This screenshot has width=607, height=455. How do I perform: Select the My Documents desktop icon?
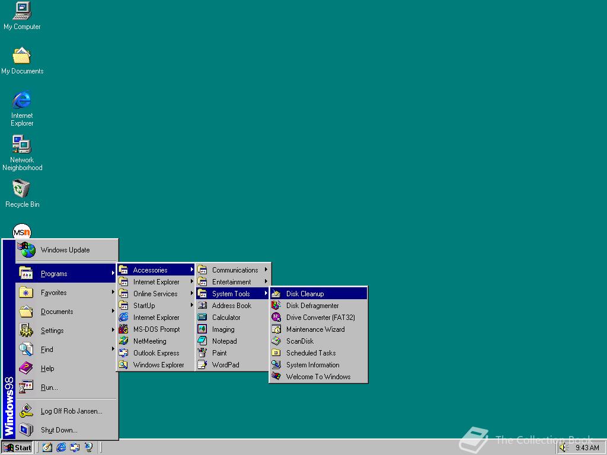tap(22, 60)
